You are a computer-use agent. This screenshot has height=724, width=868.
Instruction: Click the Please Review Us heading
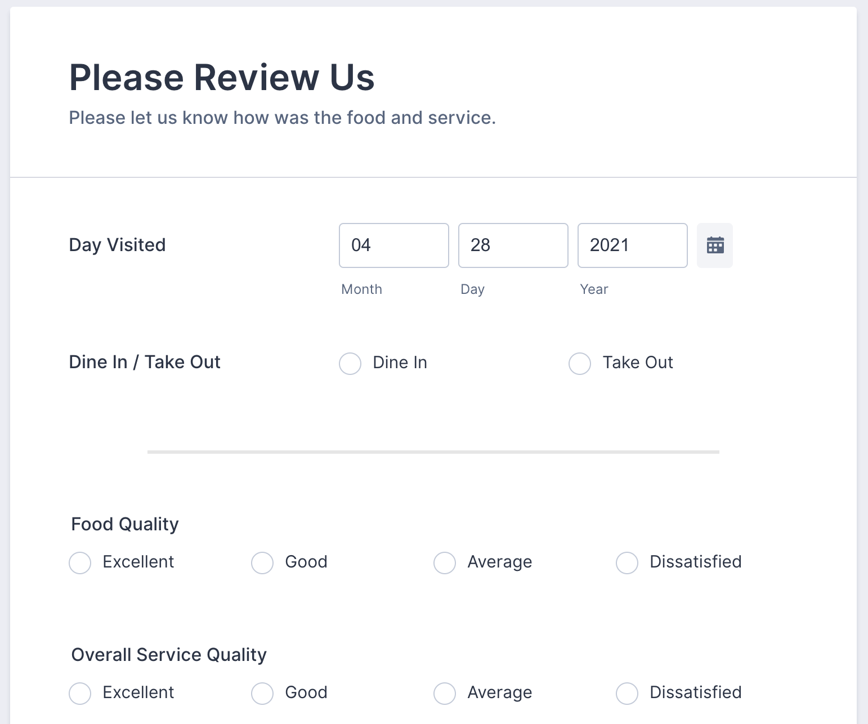point(222,77)
